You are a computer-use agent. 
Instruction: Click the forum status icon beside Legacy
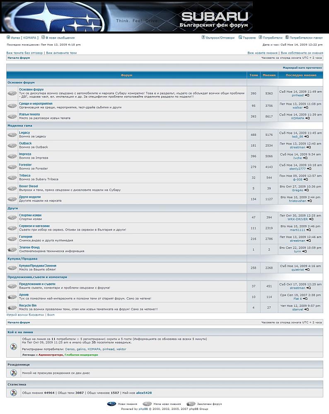click(x=12, y=135)
